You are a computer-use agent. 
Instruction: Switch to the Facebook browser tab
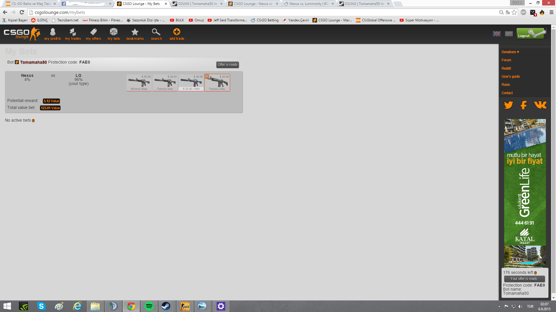click(x=85, y=4)
